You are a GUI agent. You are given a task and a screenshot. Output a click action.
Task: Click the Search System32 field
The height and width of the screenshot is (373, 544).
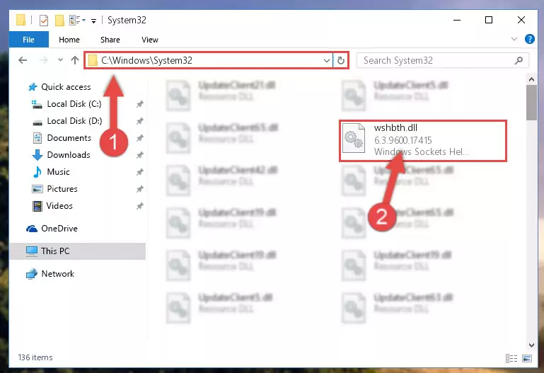coord(442,60)
